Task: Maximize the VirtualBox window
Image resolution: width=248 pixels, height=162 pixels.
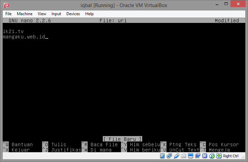Action: [x=226, y=4]
